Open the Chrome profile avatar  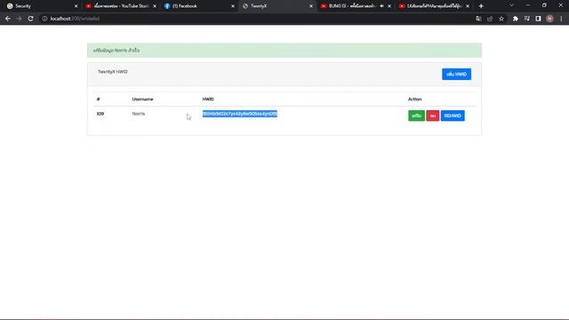549,19
